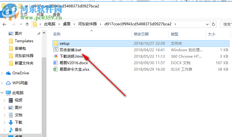Open the address bar history dropdown
The height and width of the screenshot is (137, 232).
[207, 24]
